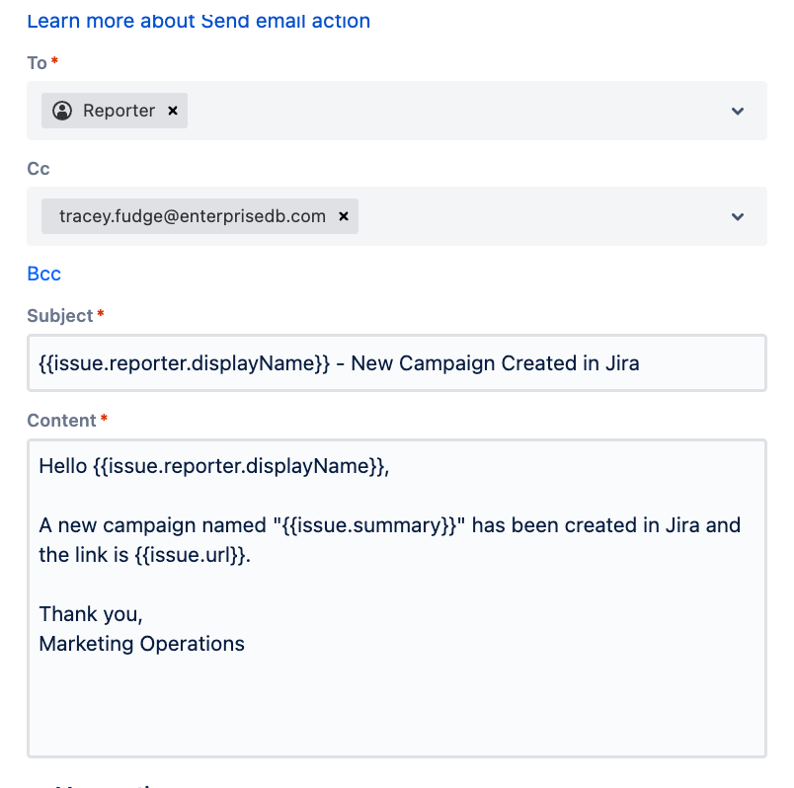Screen dimensions: 794x788
Task: Click the Hello greeting line in Content
Action: tap(214, 466)
